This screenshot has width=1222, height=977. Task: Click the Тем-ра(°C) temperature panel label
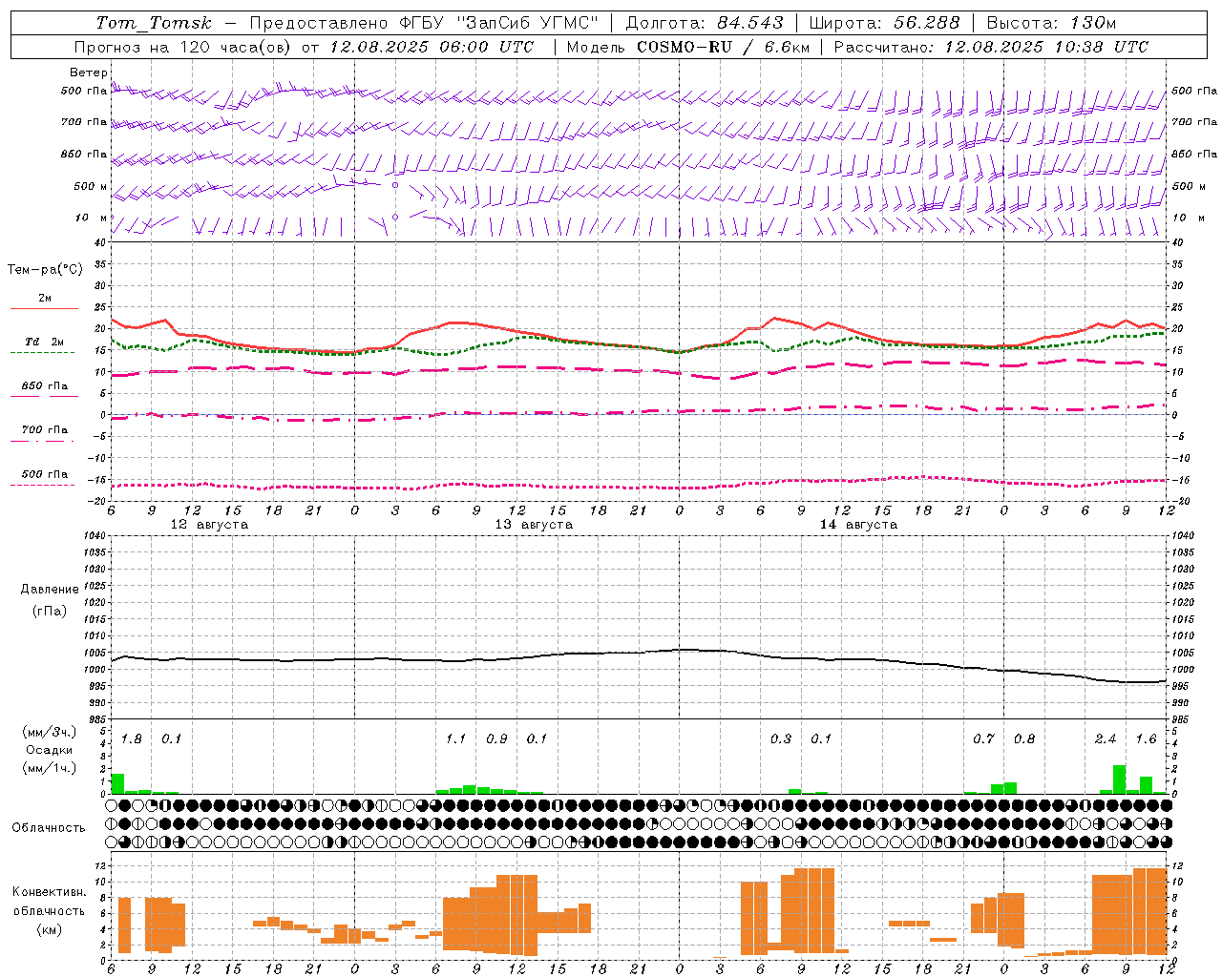point(45,270)
